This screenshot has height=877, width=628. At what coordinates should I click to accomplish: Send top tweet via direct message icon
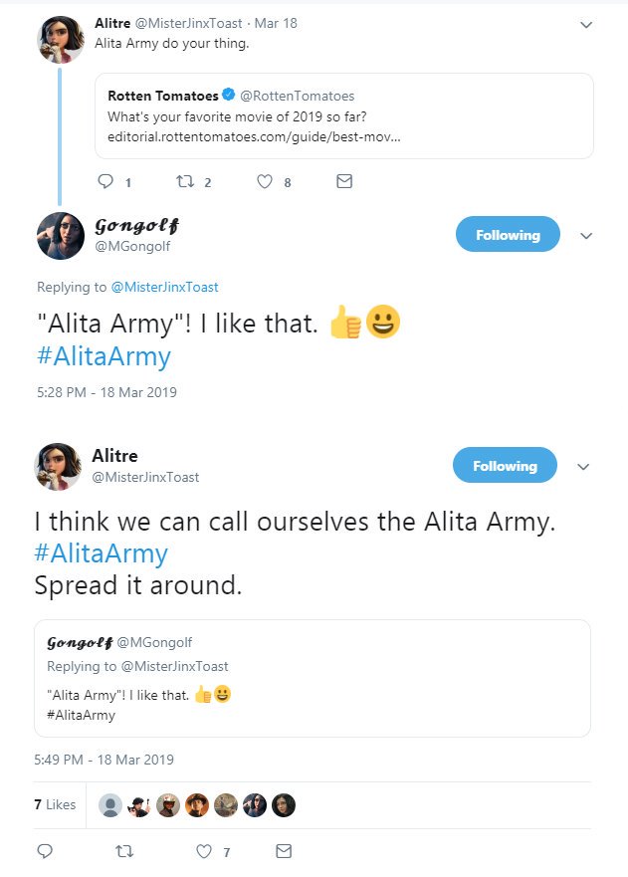344,182
